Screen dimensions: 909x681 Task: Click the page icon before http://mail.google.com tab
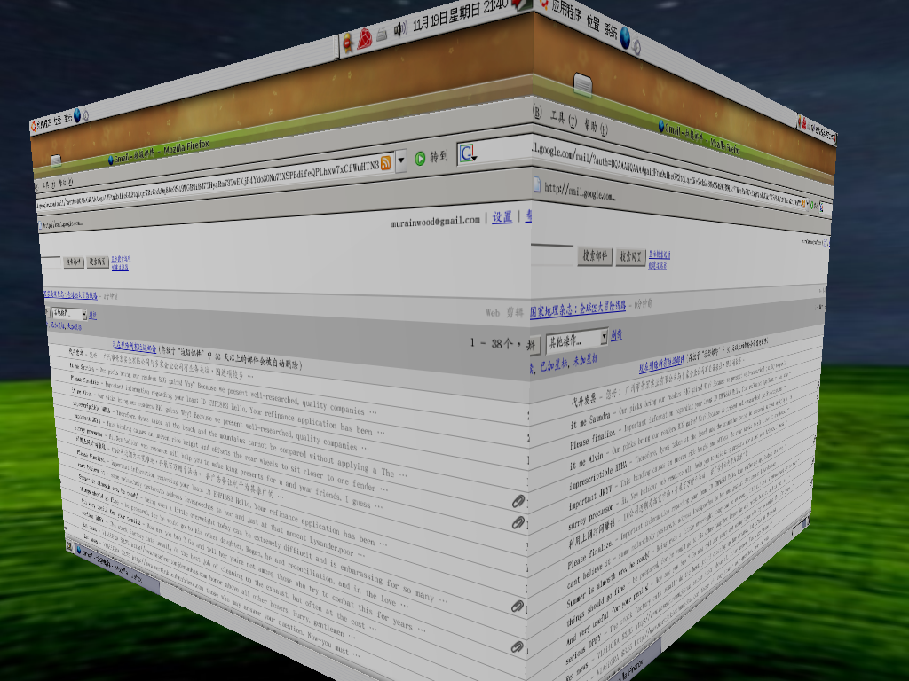click(x=537, y=184)
